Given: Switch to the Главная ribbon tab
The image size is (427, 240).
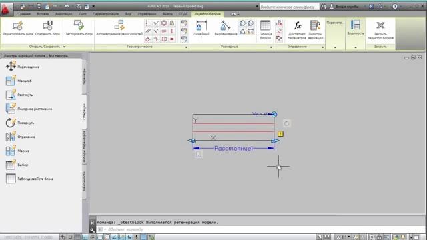Looking at the screenshot, I should 24,14.
